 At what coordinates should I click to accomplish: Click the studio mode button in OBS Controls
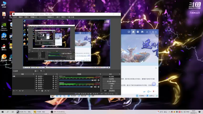coord(111,84)
